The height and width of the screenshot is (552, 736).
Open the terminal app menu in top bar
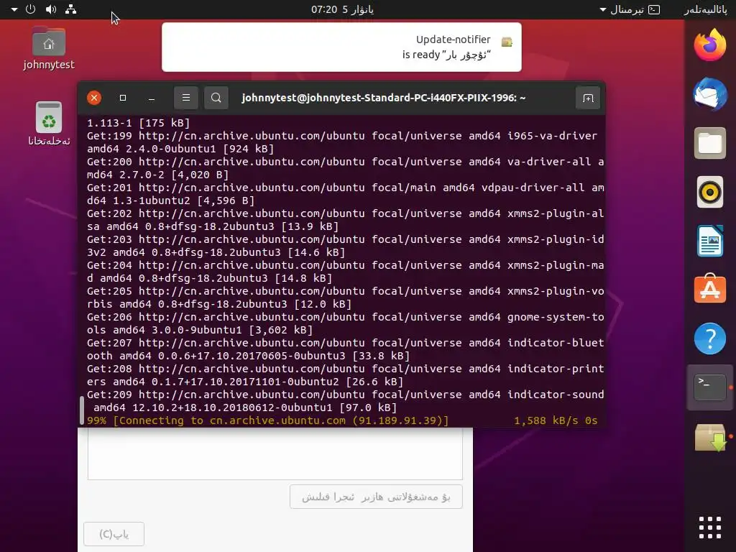point(630,9)
